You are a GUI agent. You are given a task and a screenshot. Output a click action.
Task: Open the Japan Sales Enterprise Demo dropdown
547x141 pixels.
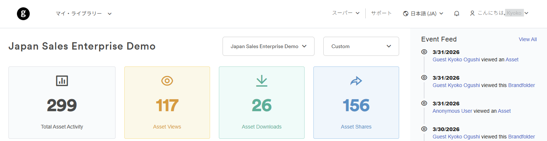pyautogui.click(x=269, y=46)
